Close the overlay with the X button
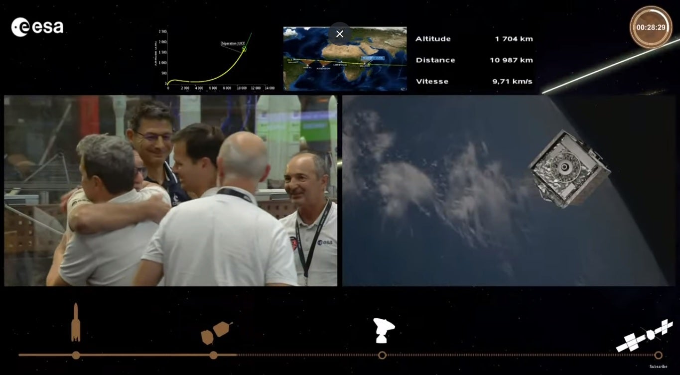Image resolution: width=680 pixels, height=375 pixels. click(x=340, y=34)
